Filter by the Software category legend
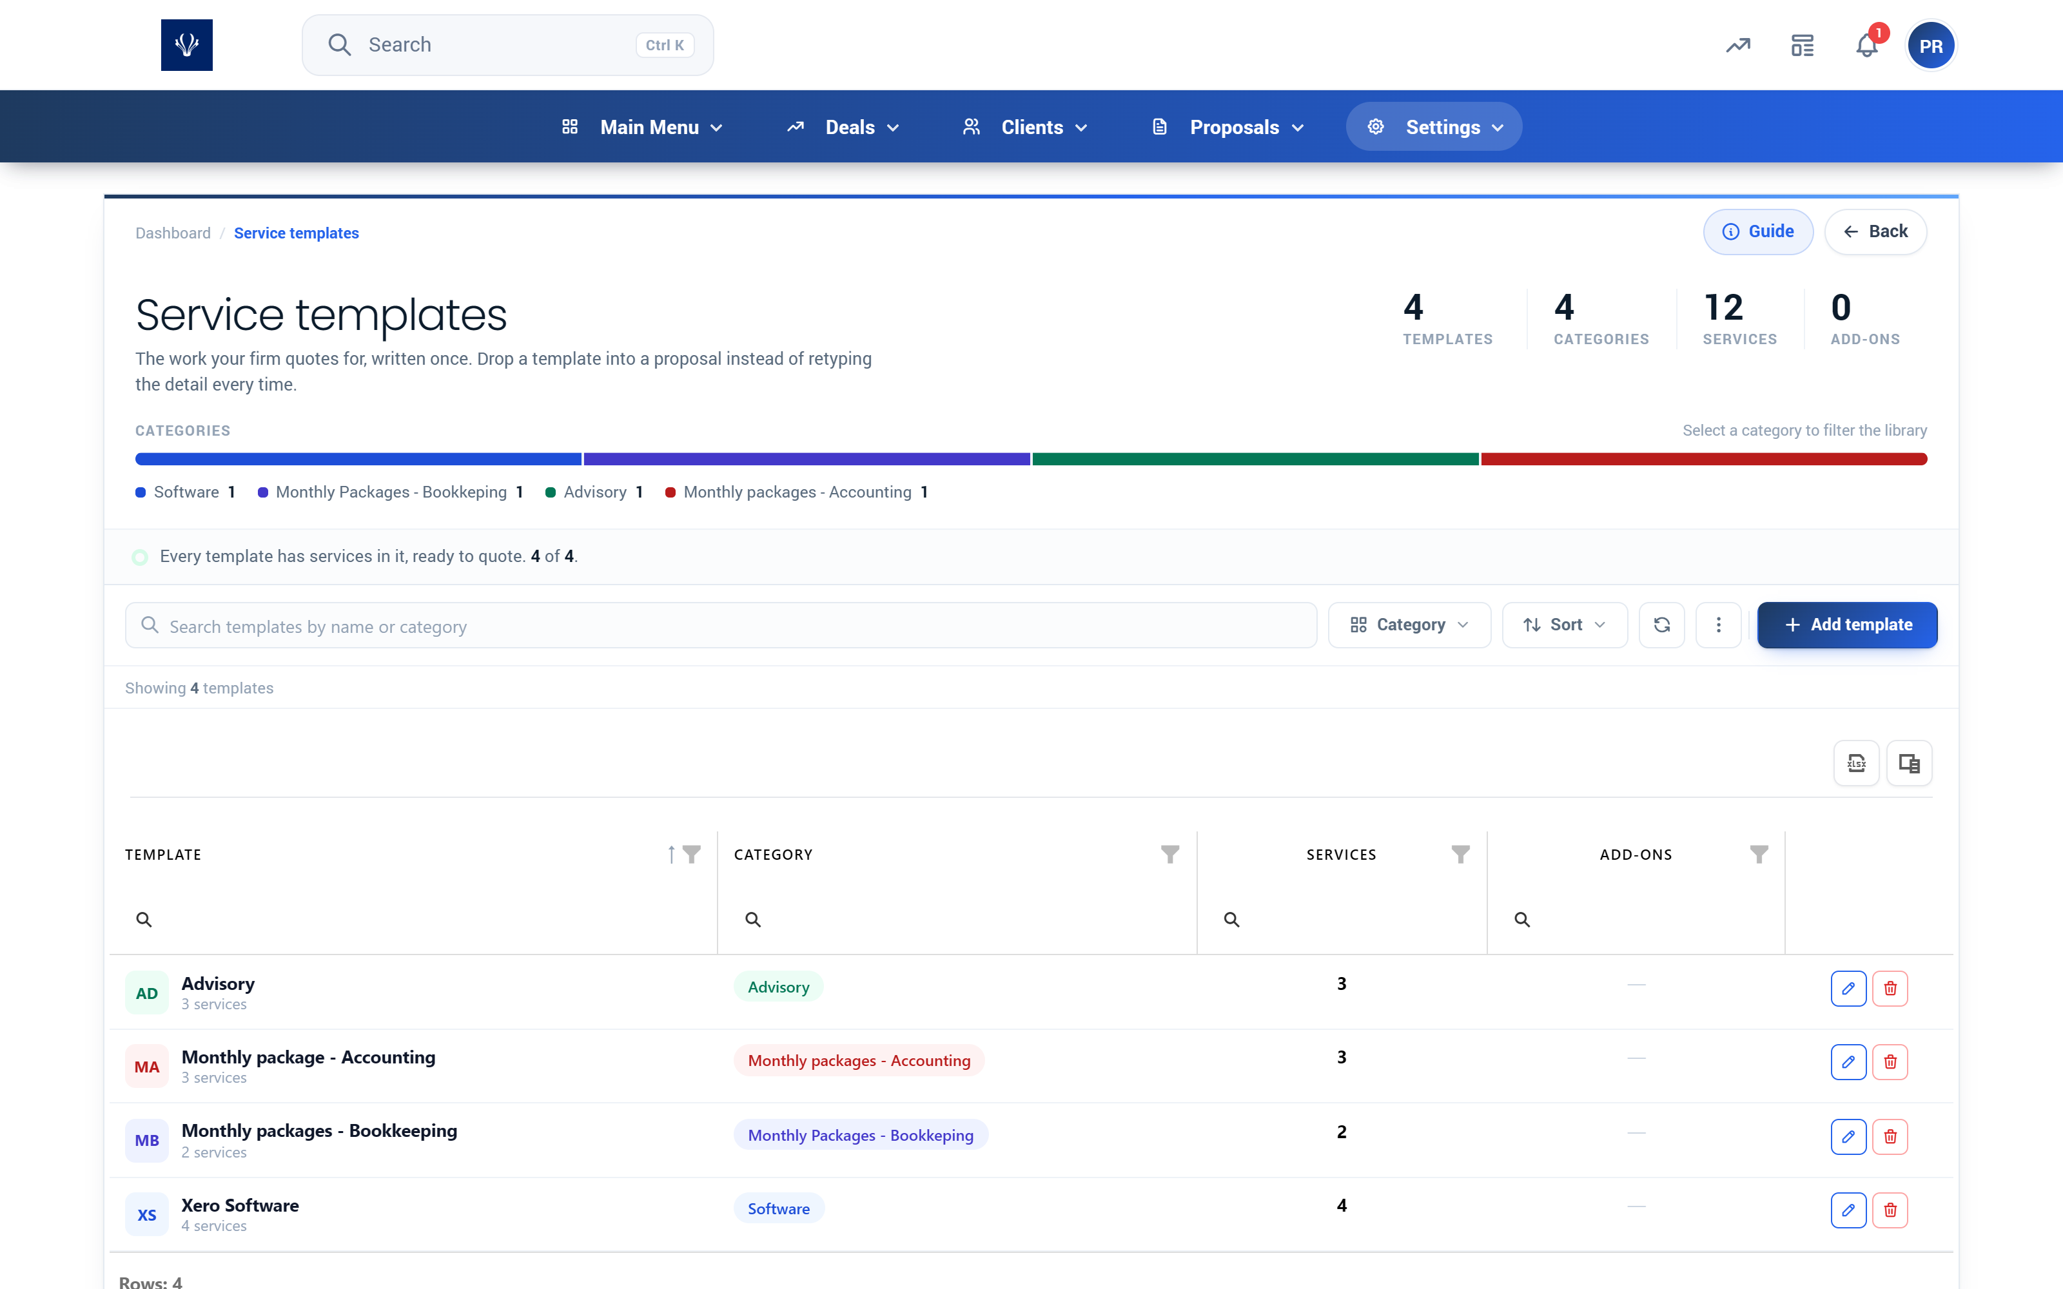 185,492
